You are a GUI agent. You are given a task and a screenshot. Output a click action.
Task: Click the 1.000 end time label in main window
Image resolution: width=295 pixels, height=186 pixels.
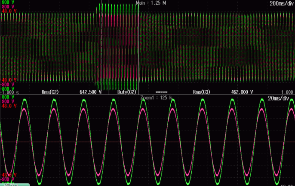point(287,92)
